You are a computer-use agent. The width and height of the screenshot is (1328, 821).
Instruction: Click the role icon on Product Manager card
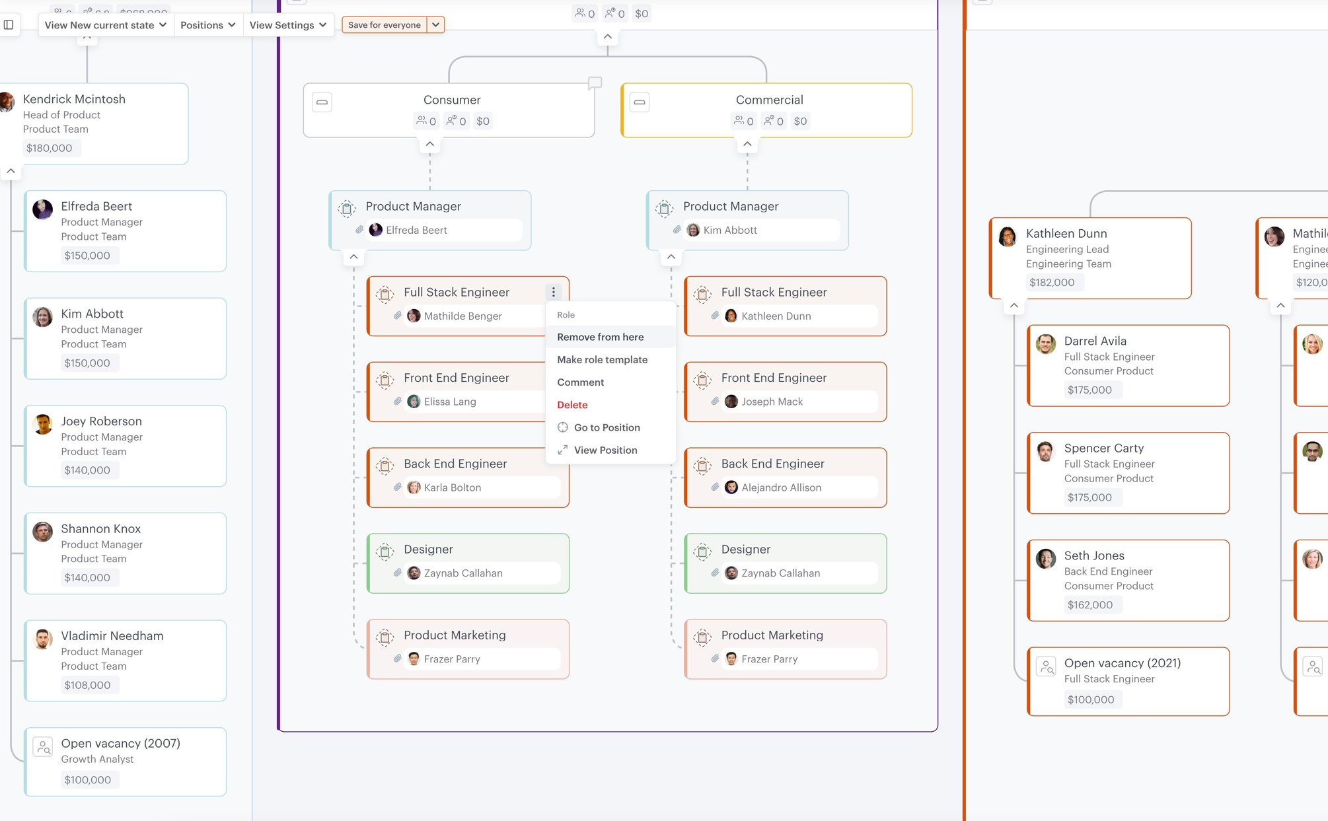(346, 207)
